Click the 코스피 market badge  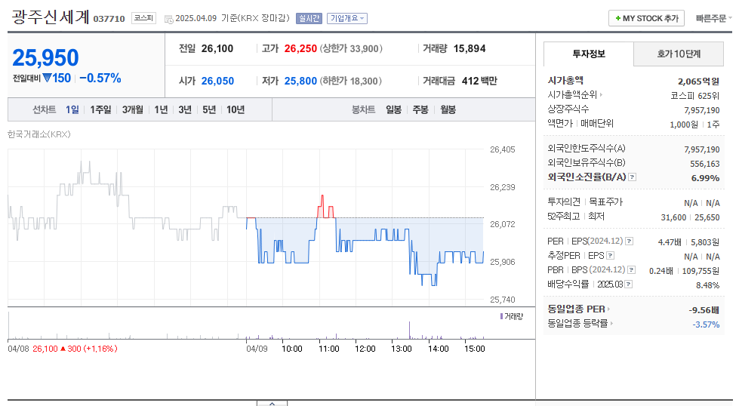point(143,18)
